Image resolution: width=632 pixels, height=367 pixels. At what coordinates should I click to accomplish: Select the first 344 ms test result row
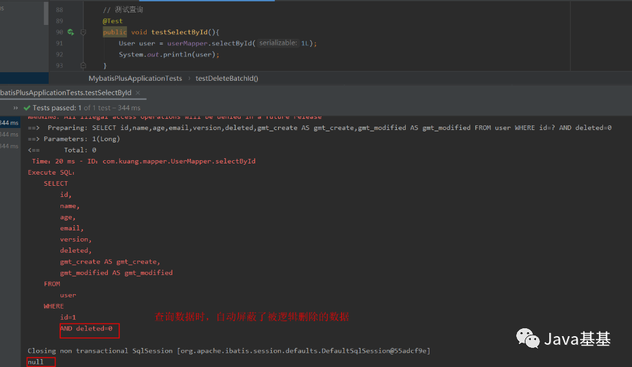tap(9, 122)
